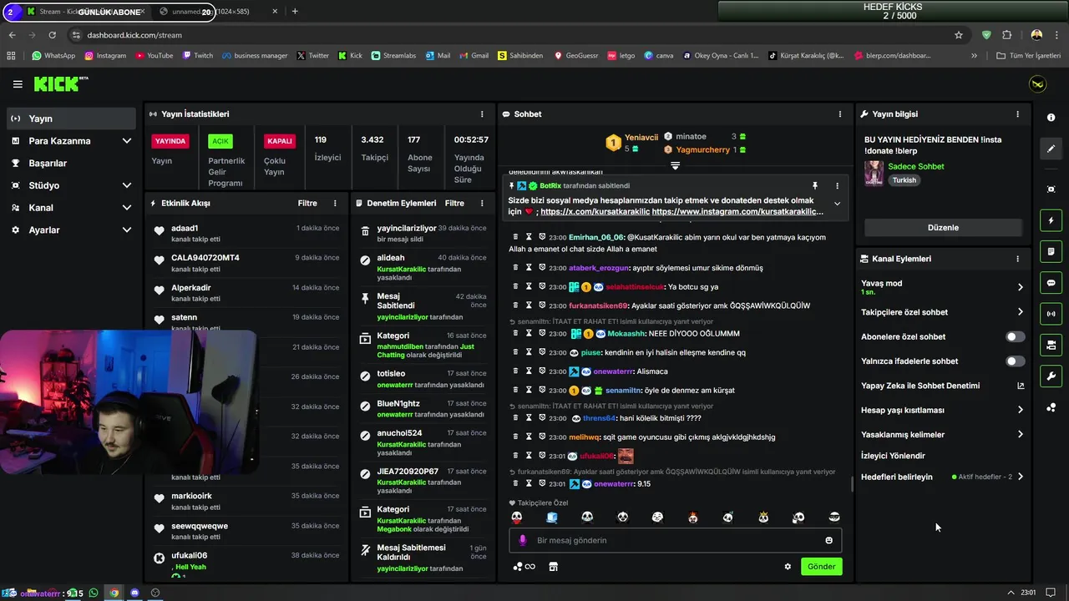This screenshot has width=1069, height=601.
Task: Open three-dot menu on the pinned message
Action: coord(837,185)
